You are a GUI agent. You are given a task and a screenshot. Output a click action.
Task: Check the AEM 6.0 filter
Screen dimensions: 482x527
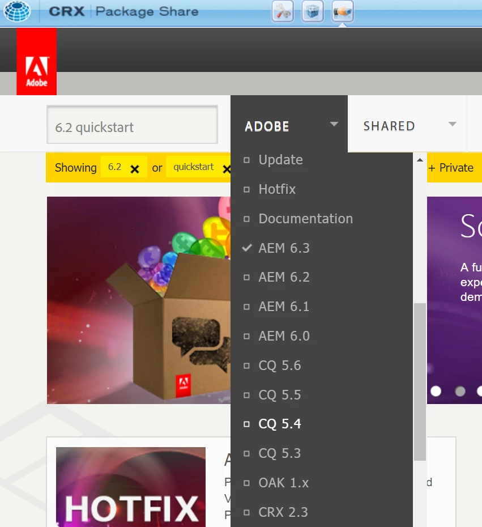pos(246,336)
